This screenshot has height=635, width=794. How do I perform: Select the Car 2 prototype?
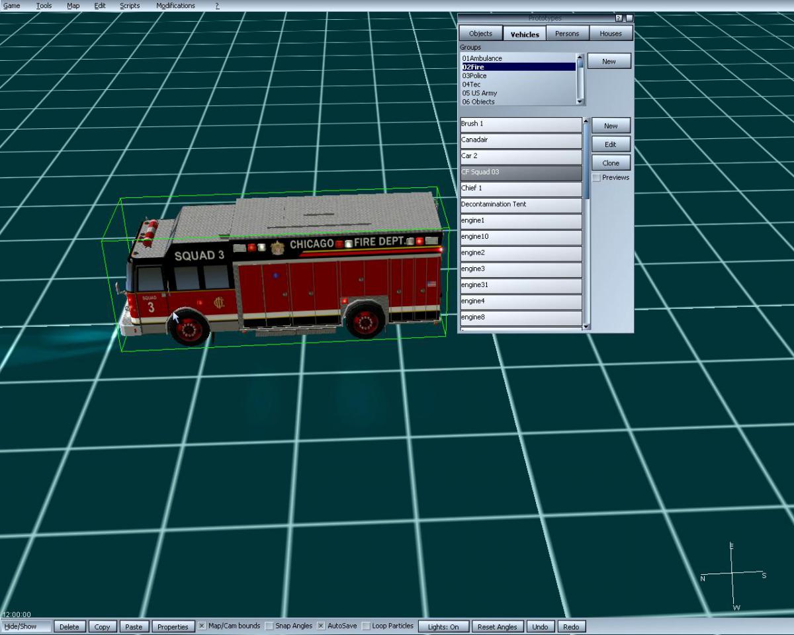click(521, 157)
